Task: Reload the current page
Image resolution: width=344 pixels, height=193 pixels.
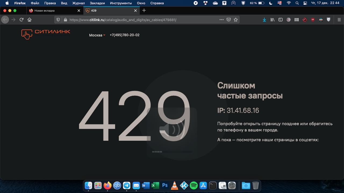Action: [x=21, y=20]
